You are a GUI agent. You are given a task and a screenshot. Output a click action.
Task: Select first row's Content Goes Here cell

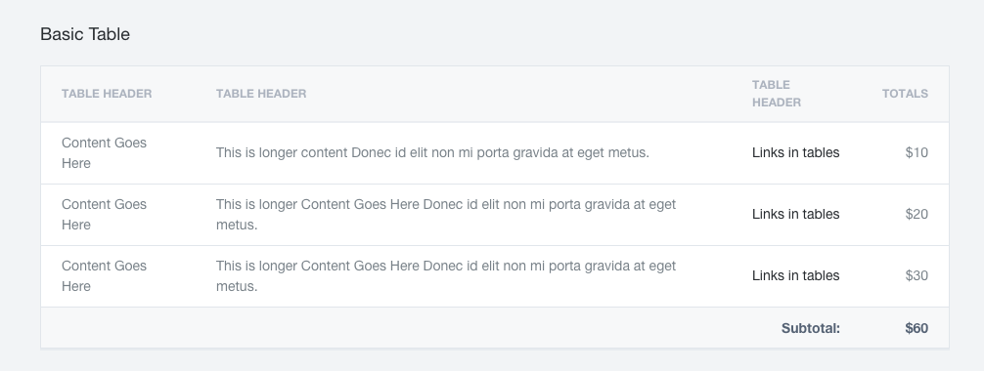(105, 153)
